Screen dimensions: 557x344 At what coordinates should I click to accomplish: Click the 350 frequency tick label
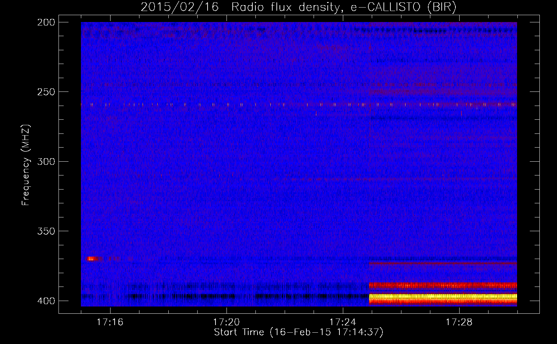click(46, 231)
